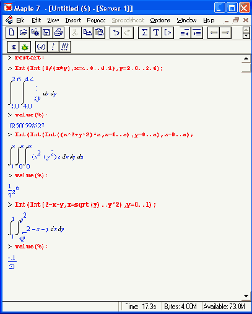Open the Insert menu
Screen dimensions: 252x314
pyautogui.click(x=73, y=20)
